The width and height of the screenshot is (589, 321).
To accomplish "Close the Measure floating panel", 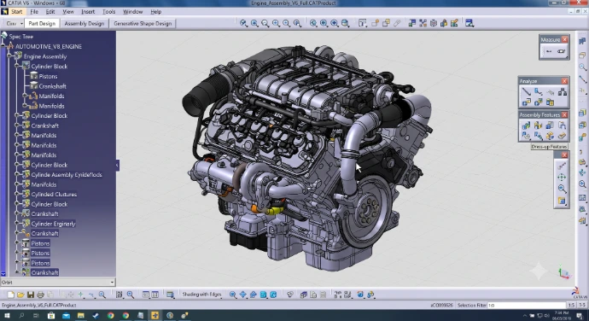I will 564,39.
